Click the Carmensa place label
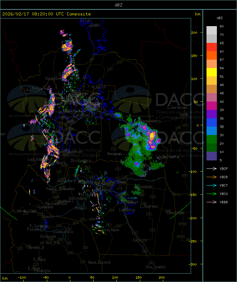Image resolution: width=237 pixels, height=282 pixels. 127,210
